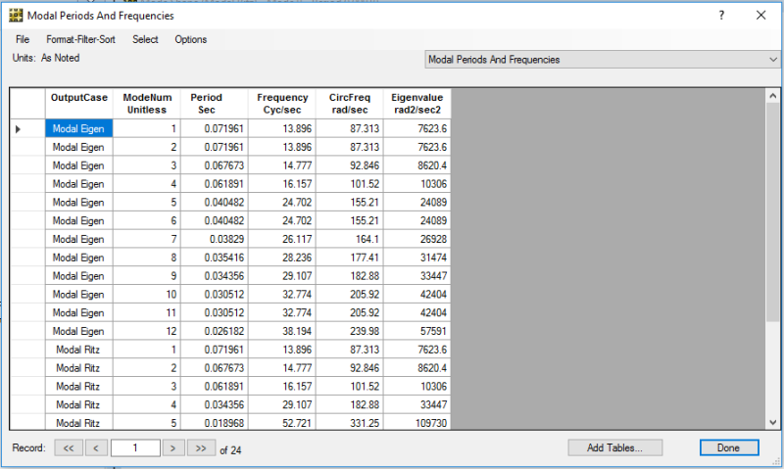Click eigenvalue 8620.4 in Modal Ritz mode 2
Image resolution: width=784 pixels, height=469 pixels.
(417, 368)
